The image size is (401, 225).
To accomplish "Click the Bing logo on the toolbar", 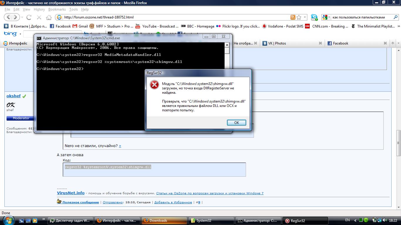I will pyautogui.click(x=11, y=34).
